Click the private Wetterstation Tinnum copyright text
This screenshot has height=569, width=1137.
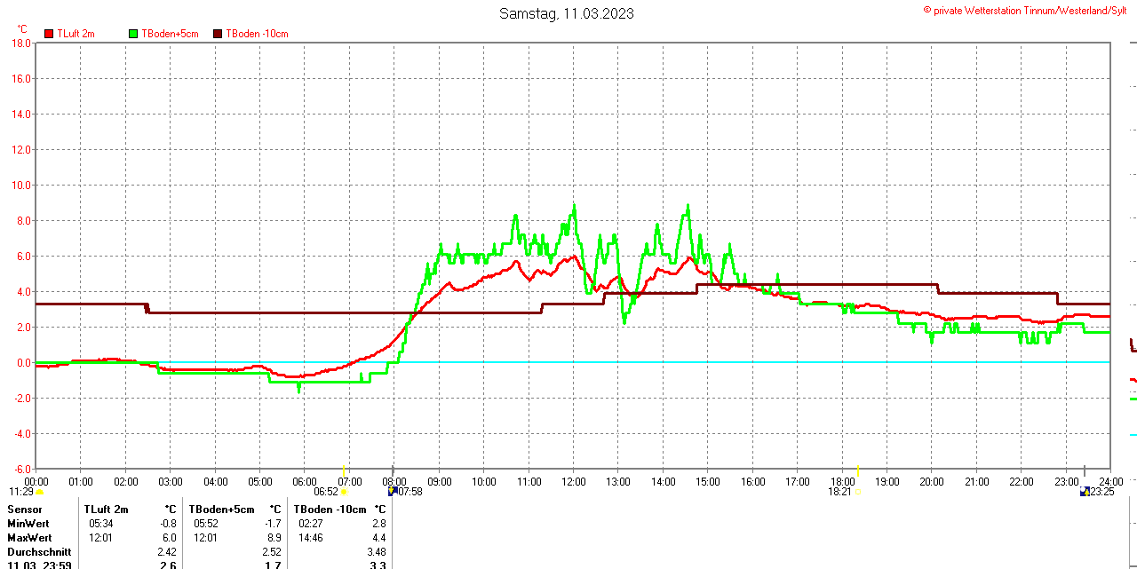[1029, 10]
